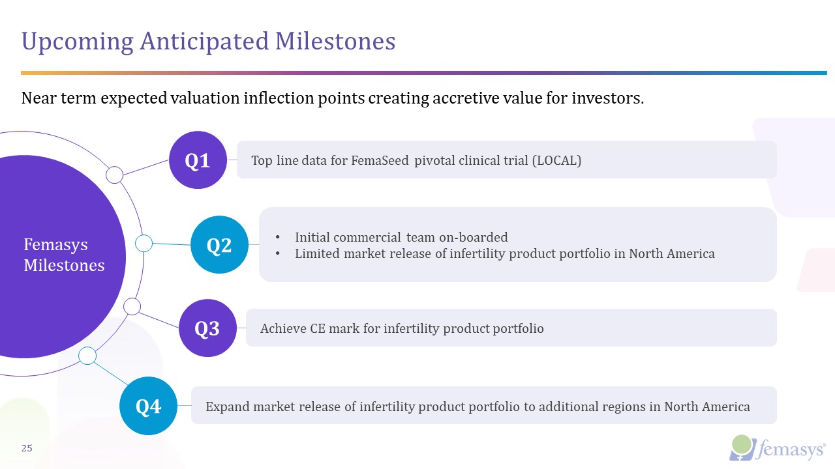Image resolution: width=835 pixels, height=469 pixels.
Task: Click the purple Q3 circle
Action: [x=207, y=328]
